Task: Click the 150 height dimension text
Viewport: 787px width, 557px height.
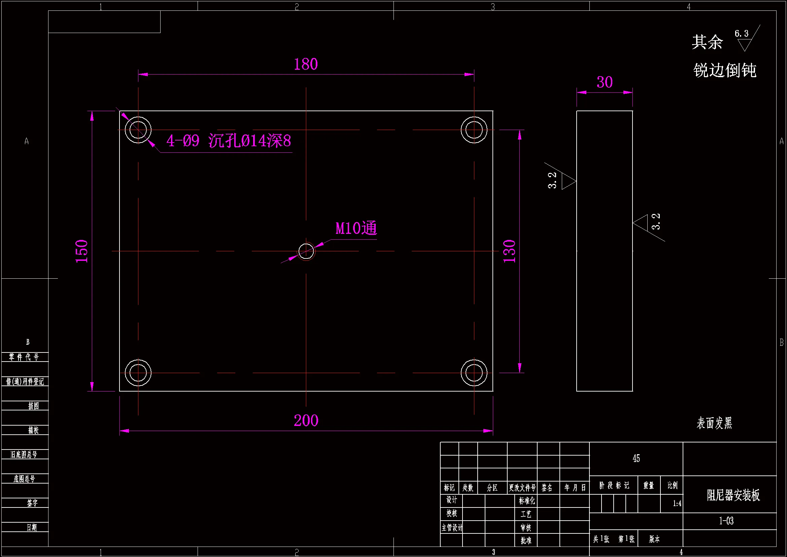Action: [x=81, y=251]
